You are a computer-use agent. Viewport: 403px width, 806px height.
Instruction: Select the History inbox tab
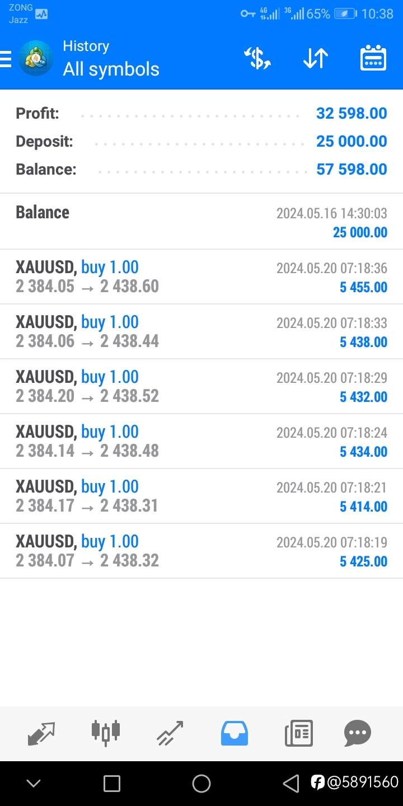coord(235,733)
